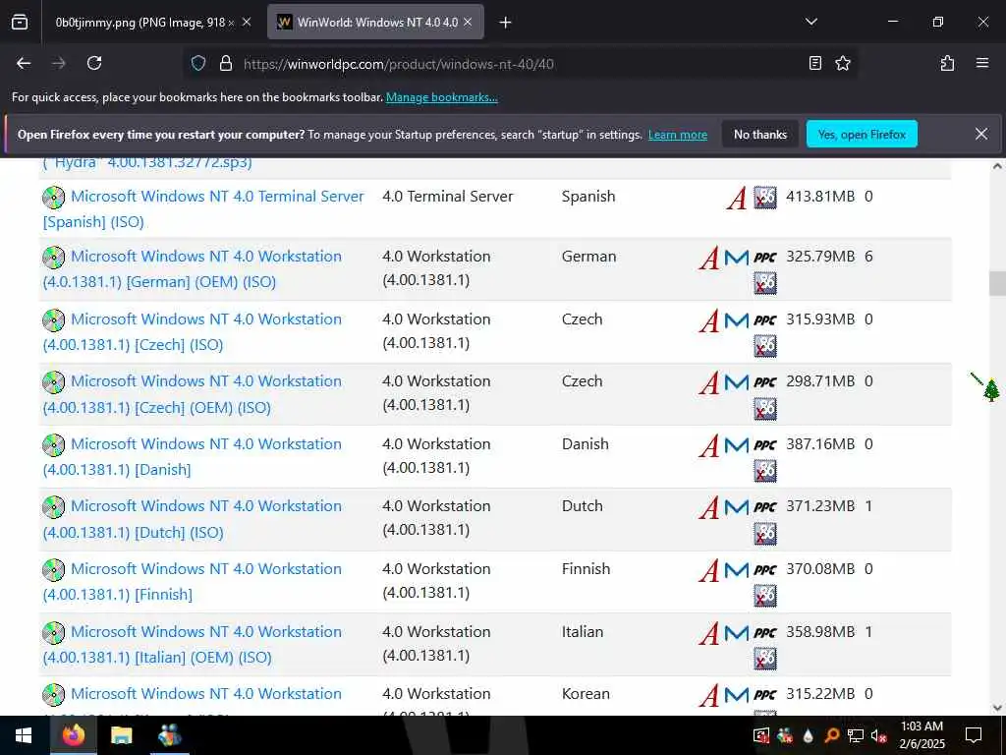Click the disc icon of the German row
The height and width of the screenshot is (755, 1006).
coord(54,258)
